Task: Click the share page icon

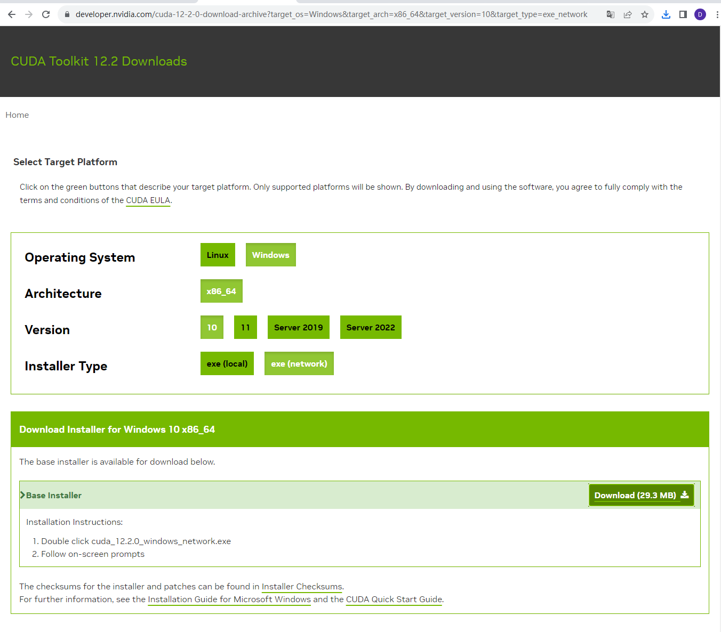Action: [x=628, y=14]
